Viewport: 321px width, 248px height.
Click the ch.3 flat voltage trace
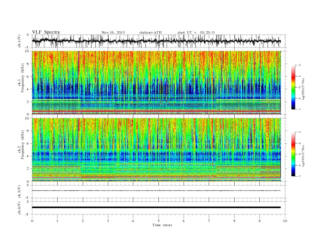[x=156, y=191]
